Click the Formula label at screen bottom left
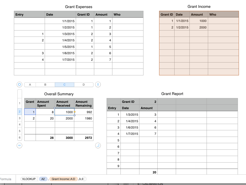Image resolution: width=246 pixels, height=185 pixels. point(5,179)
